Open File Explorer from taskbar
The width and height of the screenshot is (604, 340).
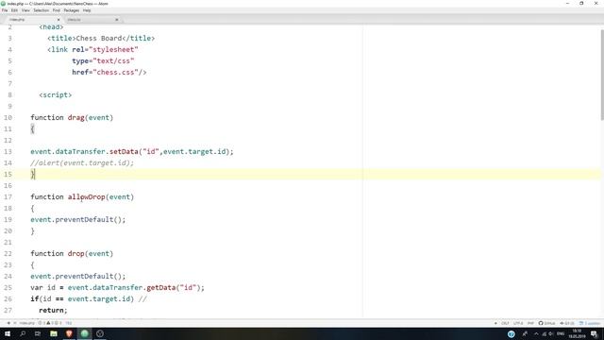(54, 333)
